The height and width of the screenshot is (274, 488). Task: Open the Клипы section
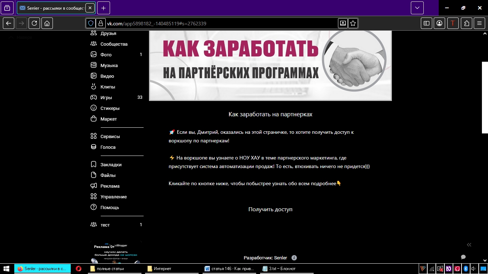[107, 87]
